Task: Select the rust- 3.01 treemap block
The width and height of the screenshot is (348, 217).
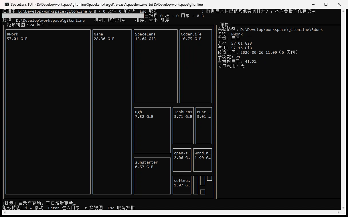Action: coord(204,126)
